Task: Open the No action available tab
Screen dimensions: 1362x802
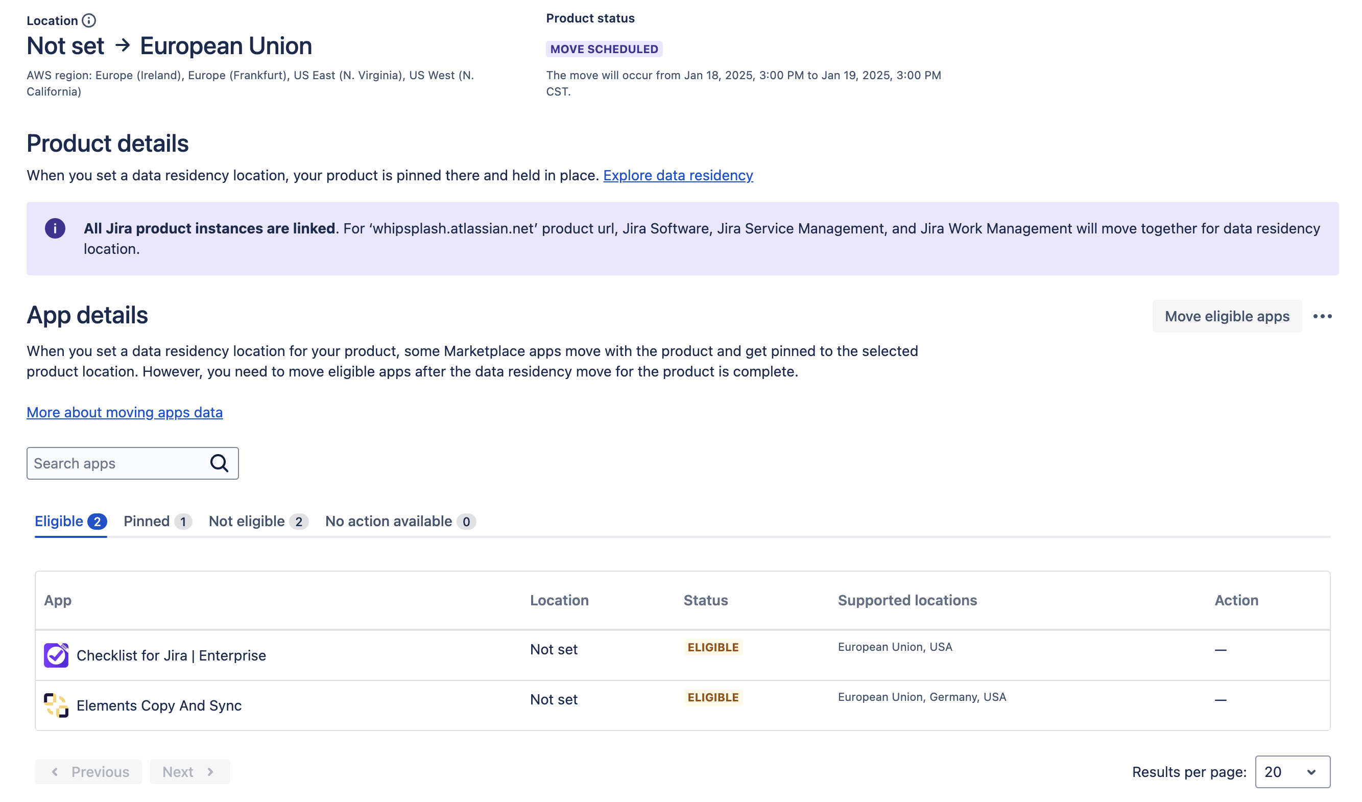Action: [400, 522]
